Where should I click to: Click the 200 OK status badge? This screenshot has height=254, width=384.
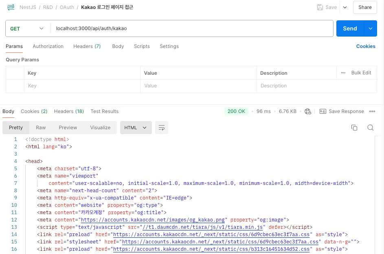pyautogui.click(x=236, y=111)
